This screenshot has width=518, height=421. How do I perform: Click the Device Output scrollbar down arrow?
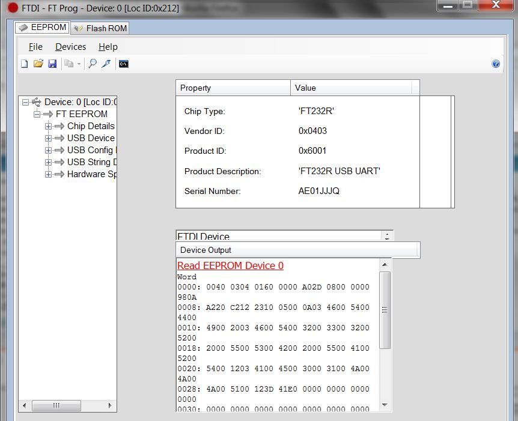[x=385, y=405]
